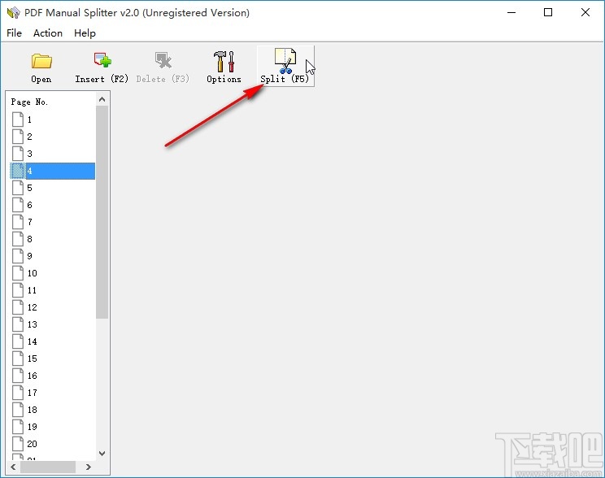Select highlighted page 4 row
This screenshot has width=605, height=478.
click(x=53, y=171)
